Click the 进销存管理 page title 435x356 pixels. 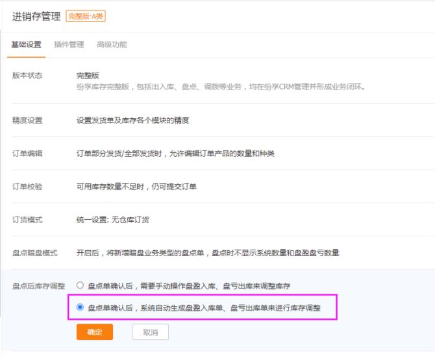37,16
